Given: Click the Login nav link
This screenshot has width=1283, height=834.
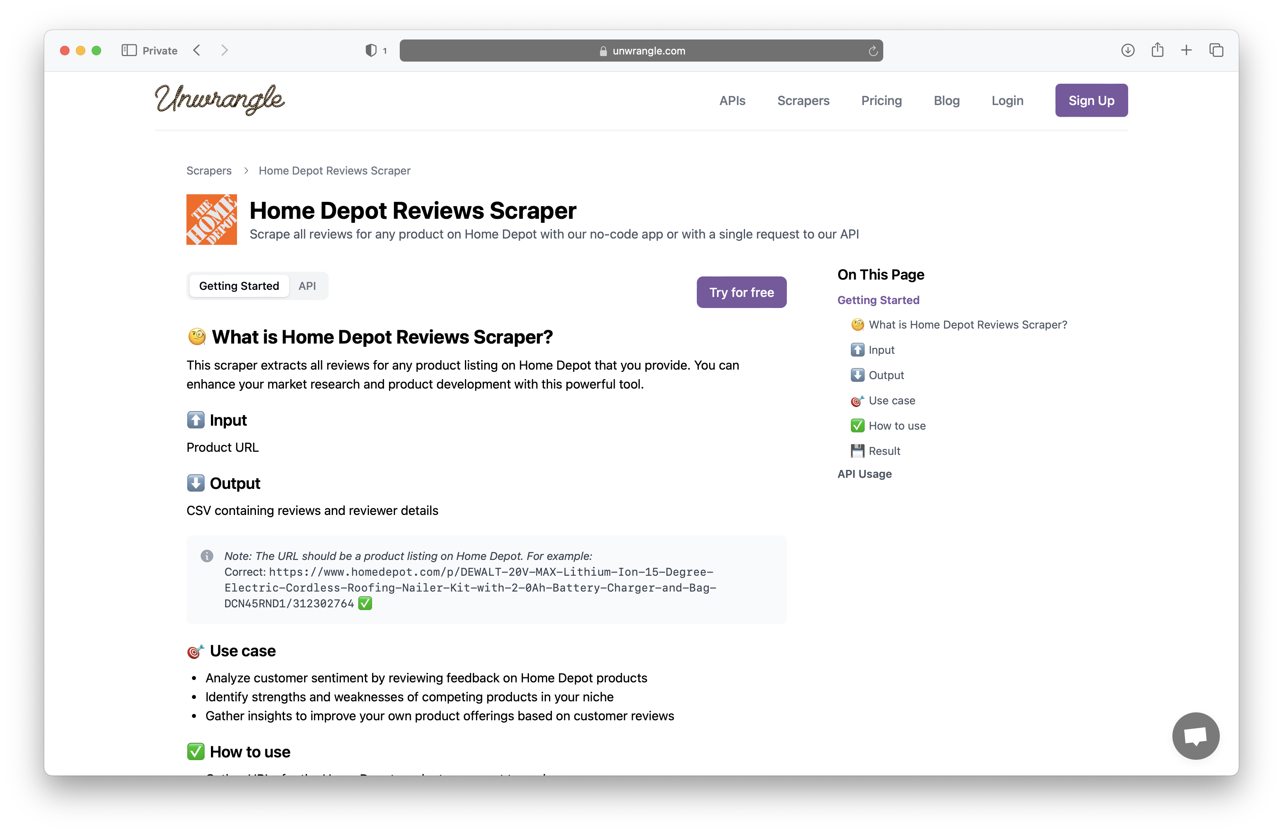Looking at the screenshot, I should pos(1007,100).
